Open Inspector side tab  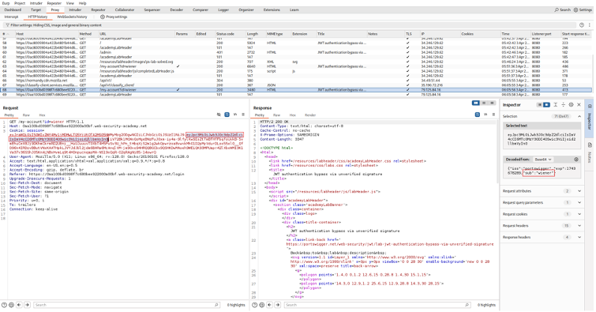pyautogui.click(x=590, y=118)
